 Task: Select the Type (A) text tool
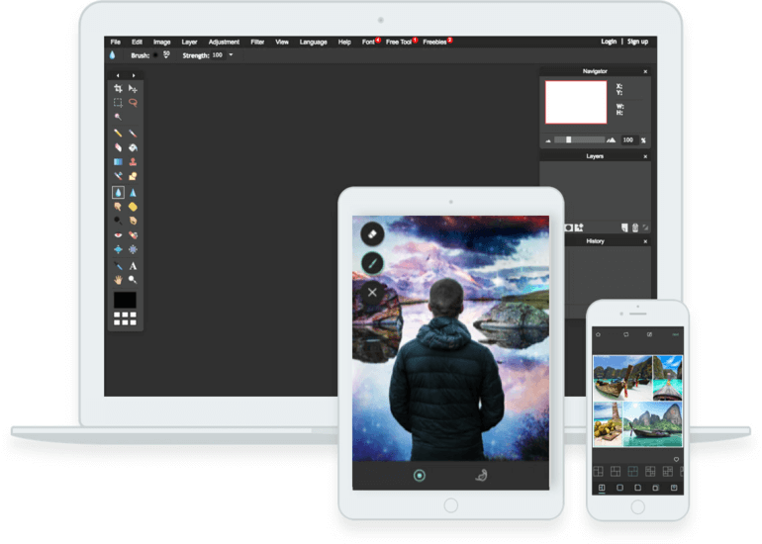coord(133,266)
